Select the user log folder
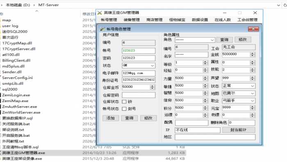Image resolution: width=287 pixels, height=162 pixels. pos(10,26)
